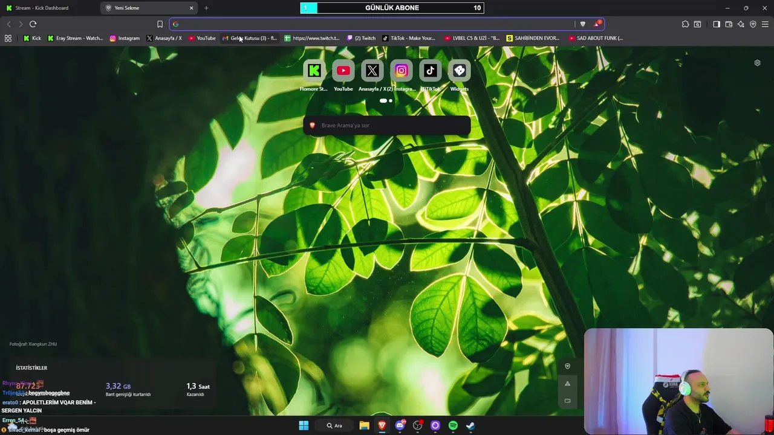Click the shield icon beside the stats
774x435 pixels.
coord(567,366)
